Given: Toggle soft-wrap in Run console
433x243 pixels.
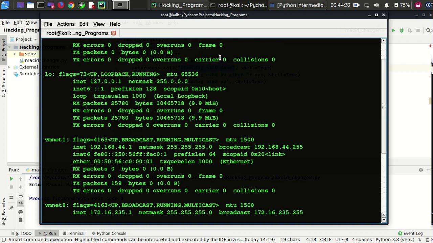Looking at the screenshot, I should [21, 196].
